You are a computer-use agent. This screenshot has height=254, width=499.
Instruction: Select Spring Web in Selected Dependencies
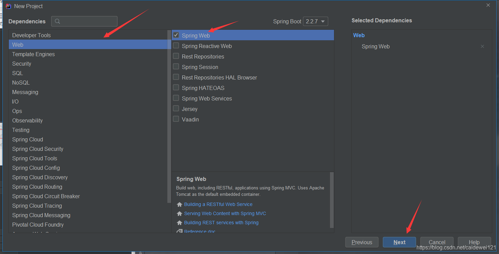376,47
